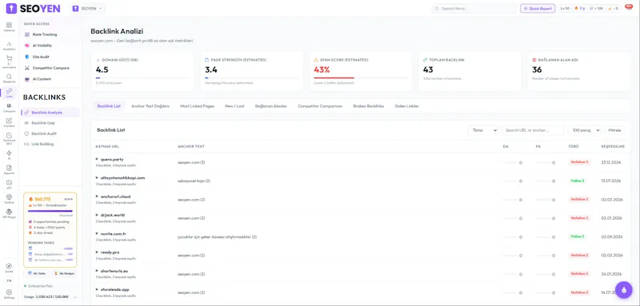Image resolution: width=640 pixels, height=306 pixels.
Task: Click the Search URL or anchor field
Action: tap(533, 130)
